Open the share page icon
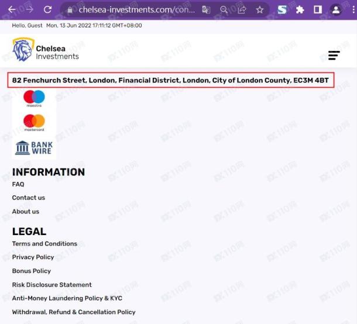The image size is (357, 324). [x=242, y=10]
